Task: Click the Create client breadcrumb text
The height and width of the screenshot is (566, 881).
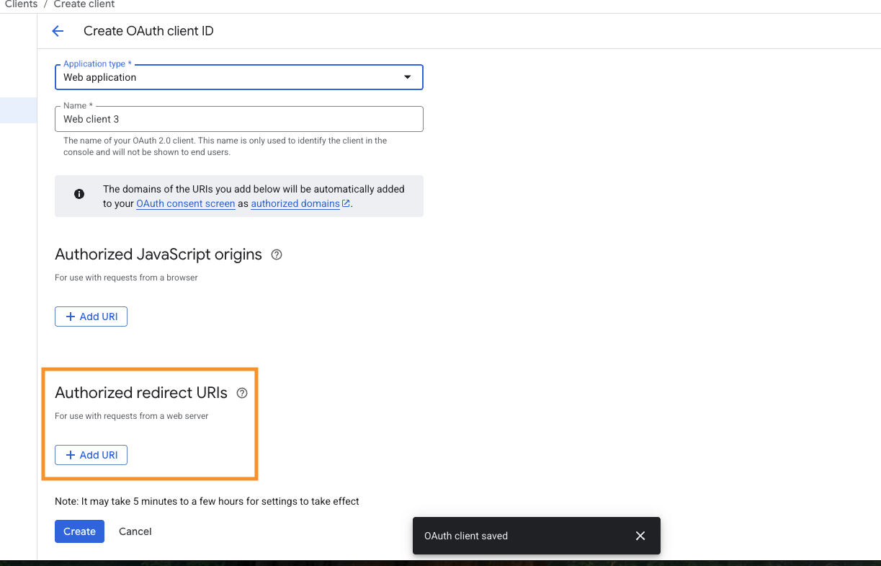Action: [x=84, y=4]
